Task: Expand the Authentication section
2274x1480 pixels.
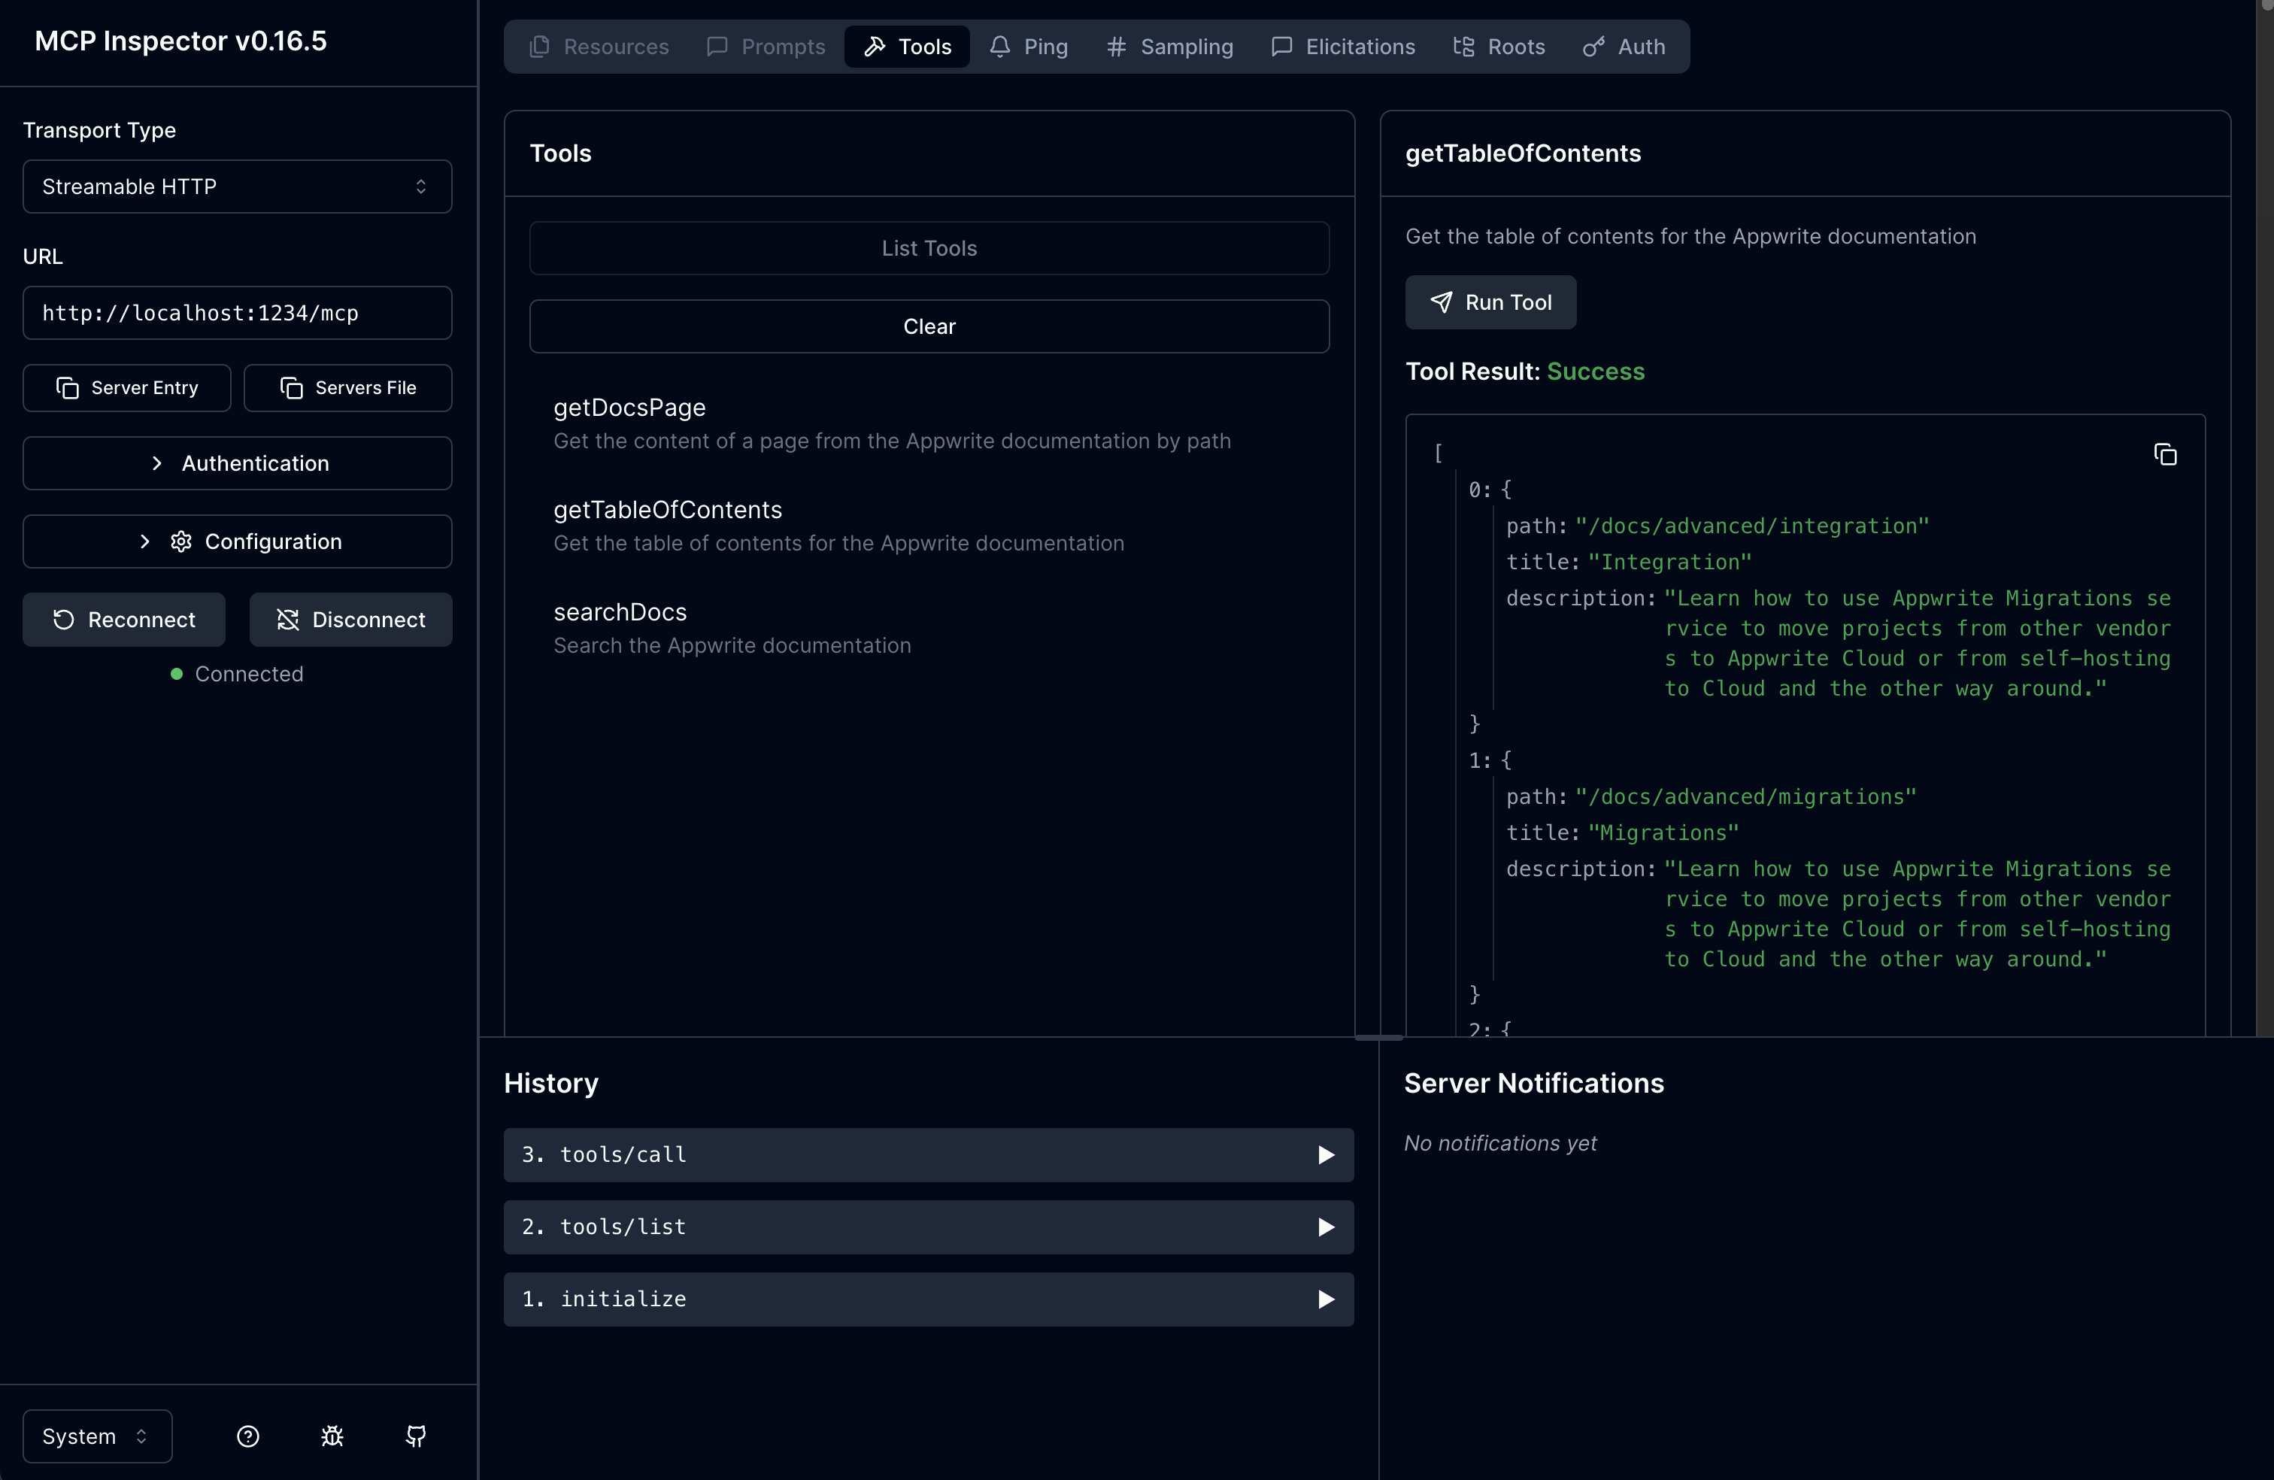Action: [x=237, y=463]
